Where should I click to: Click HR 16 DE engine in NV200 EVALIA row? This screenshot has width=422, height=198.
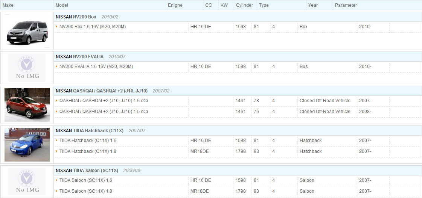coord(201,67)
